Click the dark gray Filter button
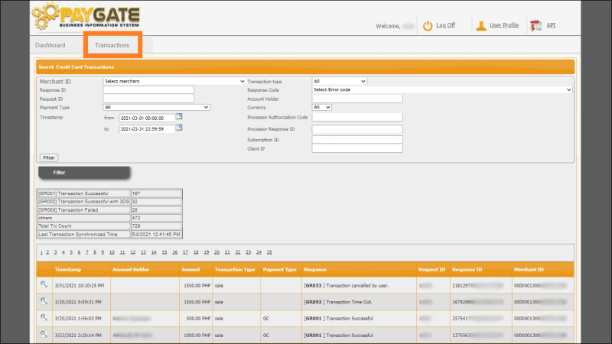Screen dimensions: 612x344 click(84, 173)
